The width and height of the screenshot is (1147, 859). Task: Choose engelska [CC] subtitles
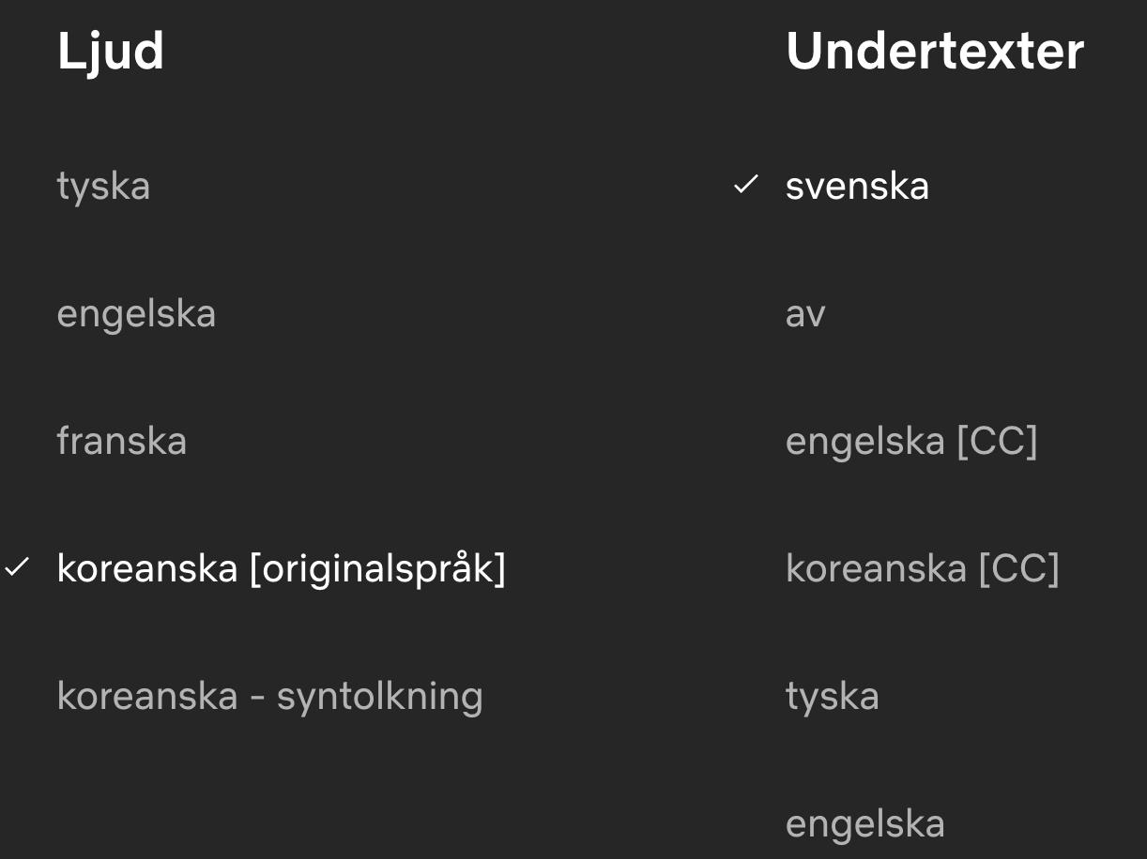911,441
